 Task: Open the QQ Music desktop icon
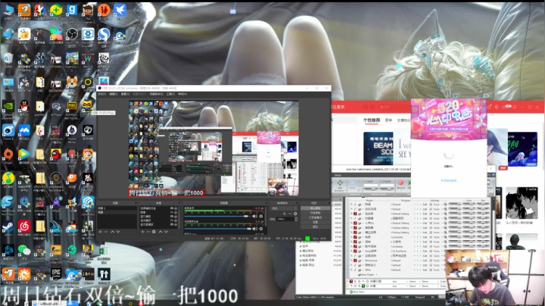pyautogui.click(x=8, y=178)
